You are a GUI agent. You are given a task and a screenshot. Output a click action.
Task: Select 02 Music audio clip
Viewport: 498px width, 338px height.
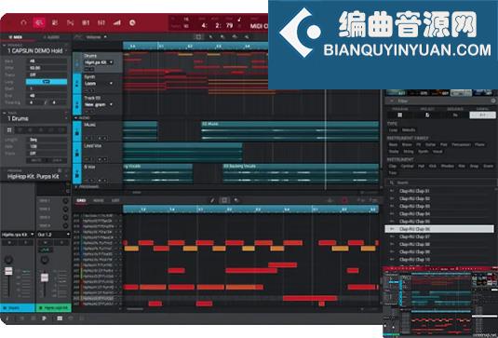(x=289, y=130)
